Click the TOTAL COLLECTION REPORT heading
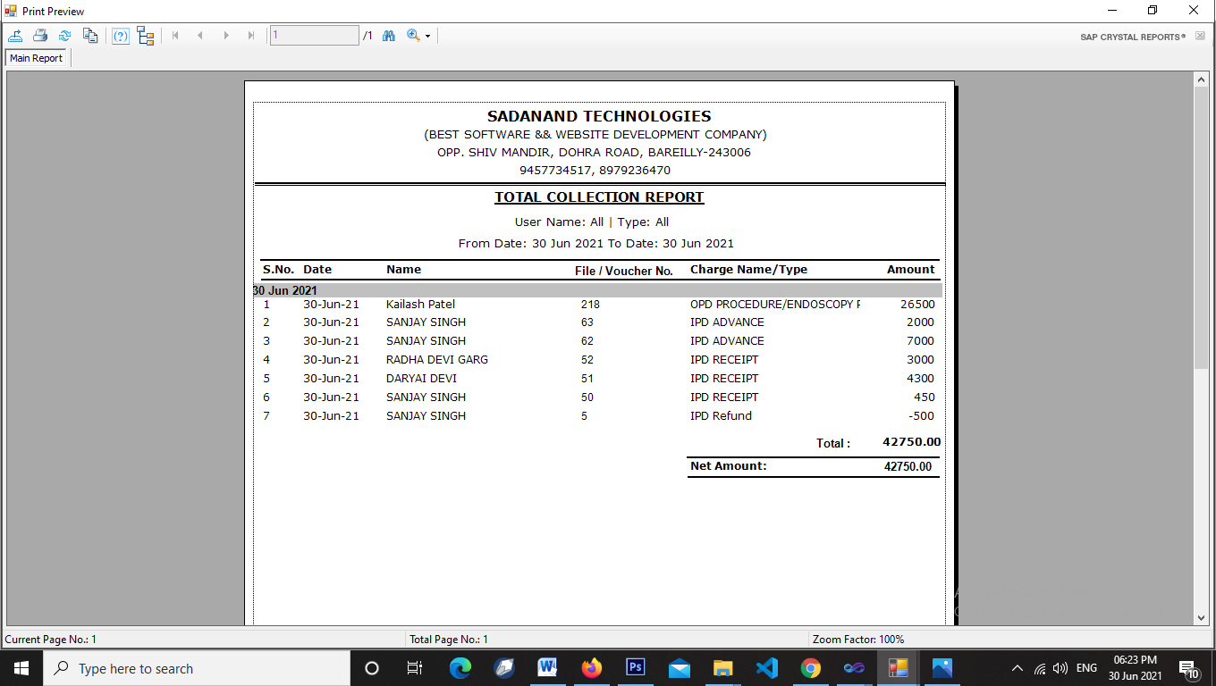This screenshot has height=686, width=1216. pos(599,197)
